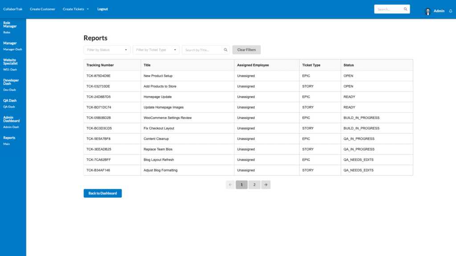Open the Dev-Dash sidebar link
This screenshot has height=256, width=456.
click(9, 89)
